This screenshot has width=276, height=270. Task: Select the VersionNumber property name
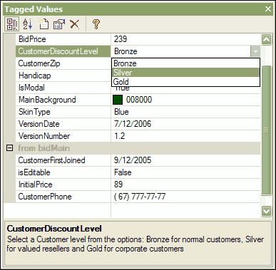click(x=44, y=136)
